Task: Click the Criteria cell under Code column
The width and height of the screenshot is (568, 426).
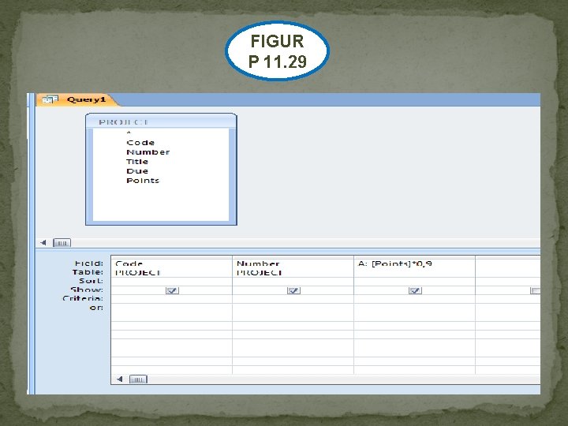Action: [171, 299]
